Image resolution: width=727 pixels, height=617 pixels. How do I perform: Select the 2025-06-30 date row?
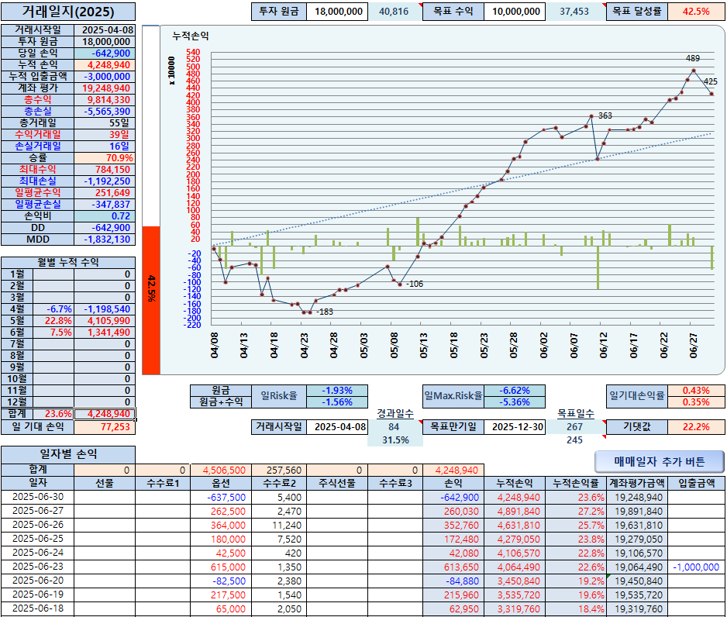pos(37,497)
